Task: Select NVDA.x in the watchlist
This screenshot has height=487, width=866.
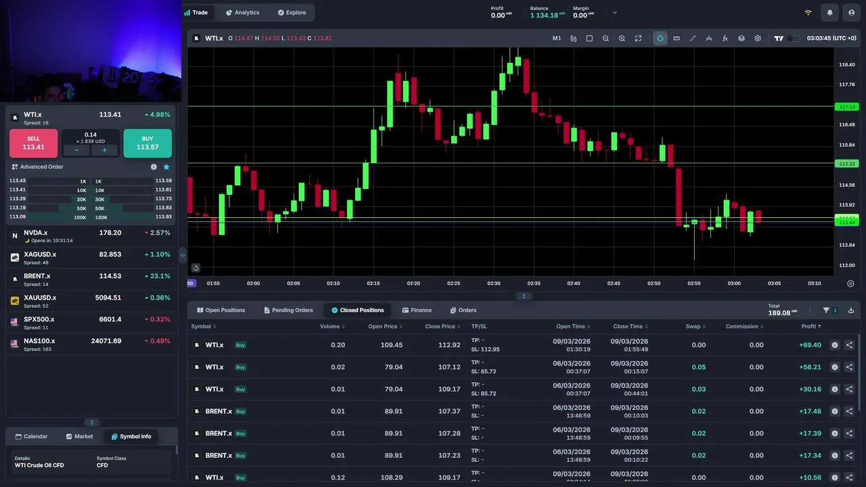Action: pyautogui.click(x=91, y=236)
